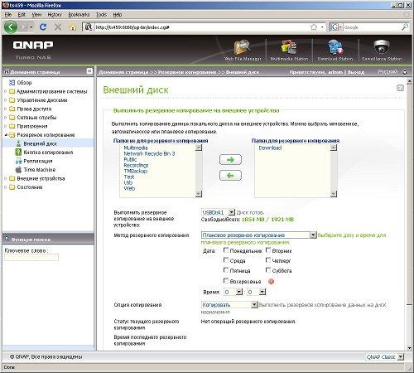Open the hour dropdown next to Время
Image resolution: width=414 pixels, height=373 pixels.
(x=233, y=292)
